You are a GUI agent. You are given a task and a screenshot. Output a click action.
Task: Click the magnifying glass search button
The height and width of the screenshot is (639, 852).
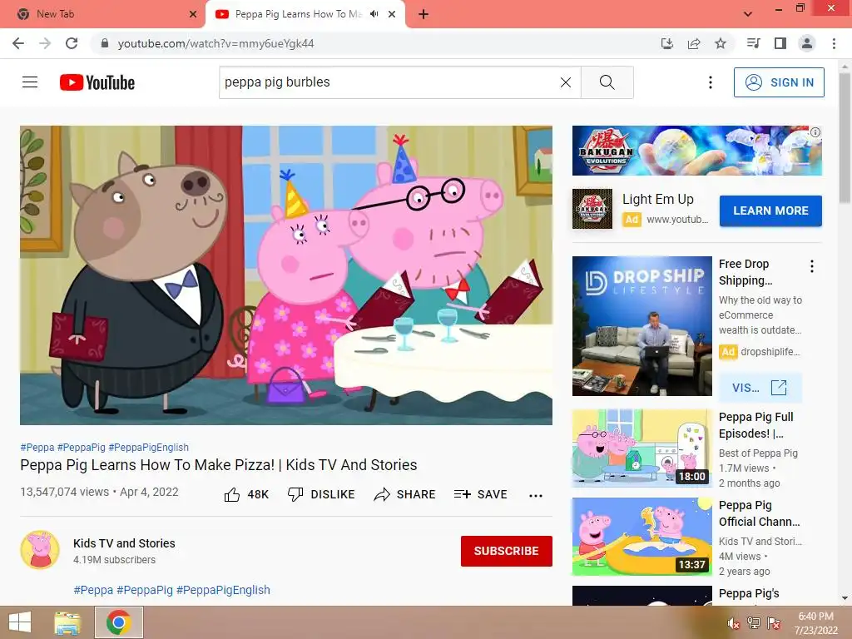click(x=607, y=82)
